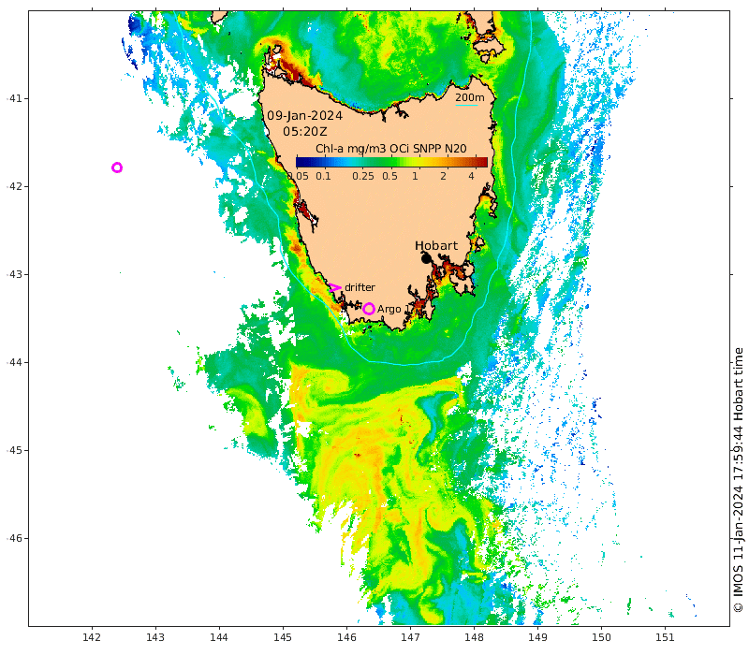Select the unlabelled magenta circle west of Tasmania
The image size is (749, 655).
tap(117, 167)
